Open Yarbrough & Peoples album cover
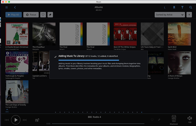The height and width of the screenshot is (126, 196). (x=17, y=63)
